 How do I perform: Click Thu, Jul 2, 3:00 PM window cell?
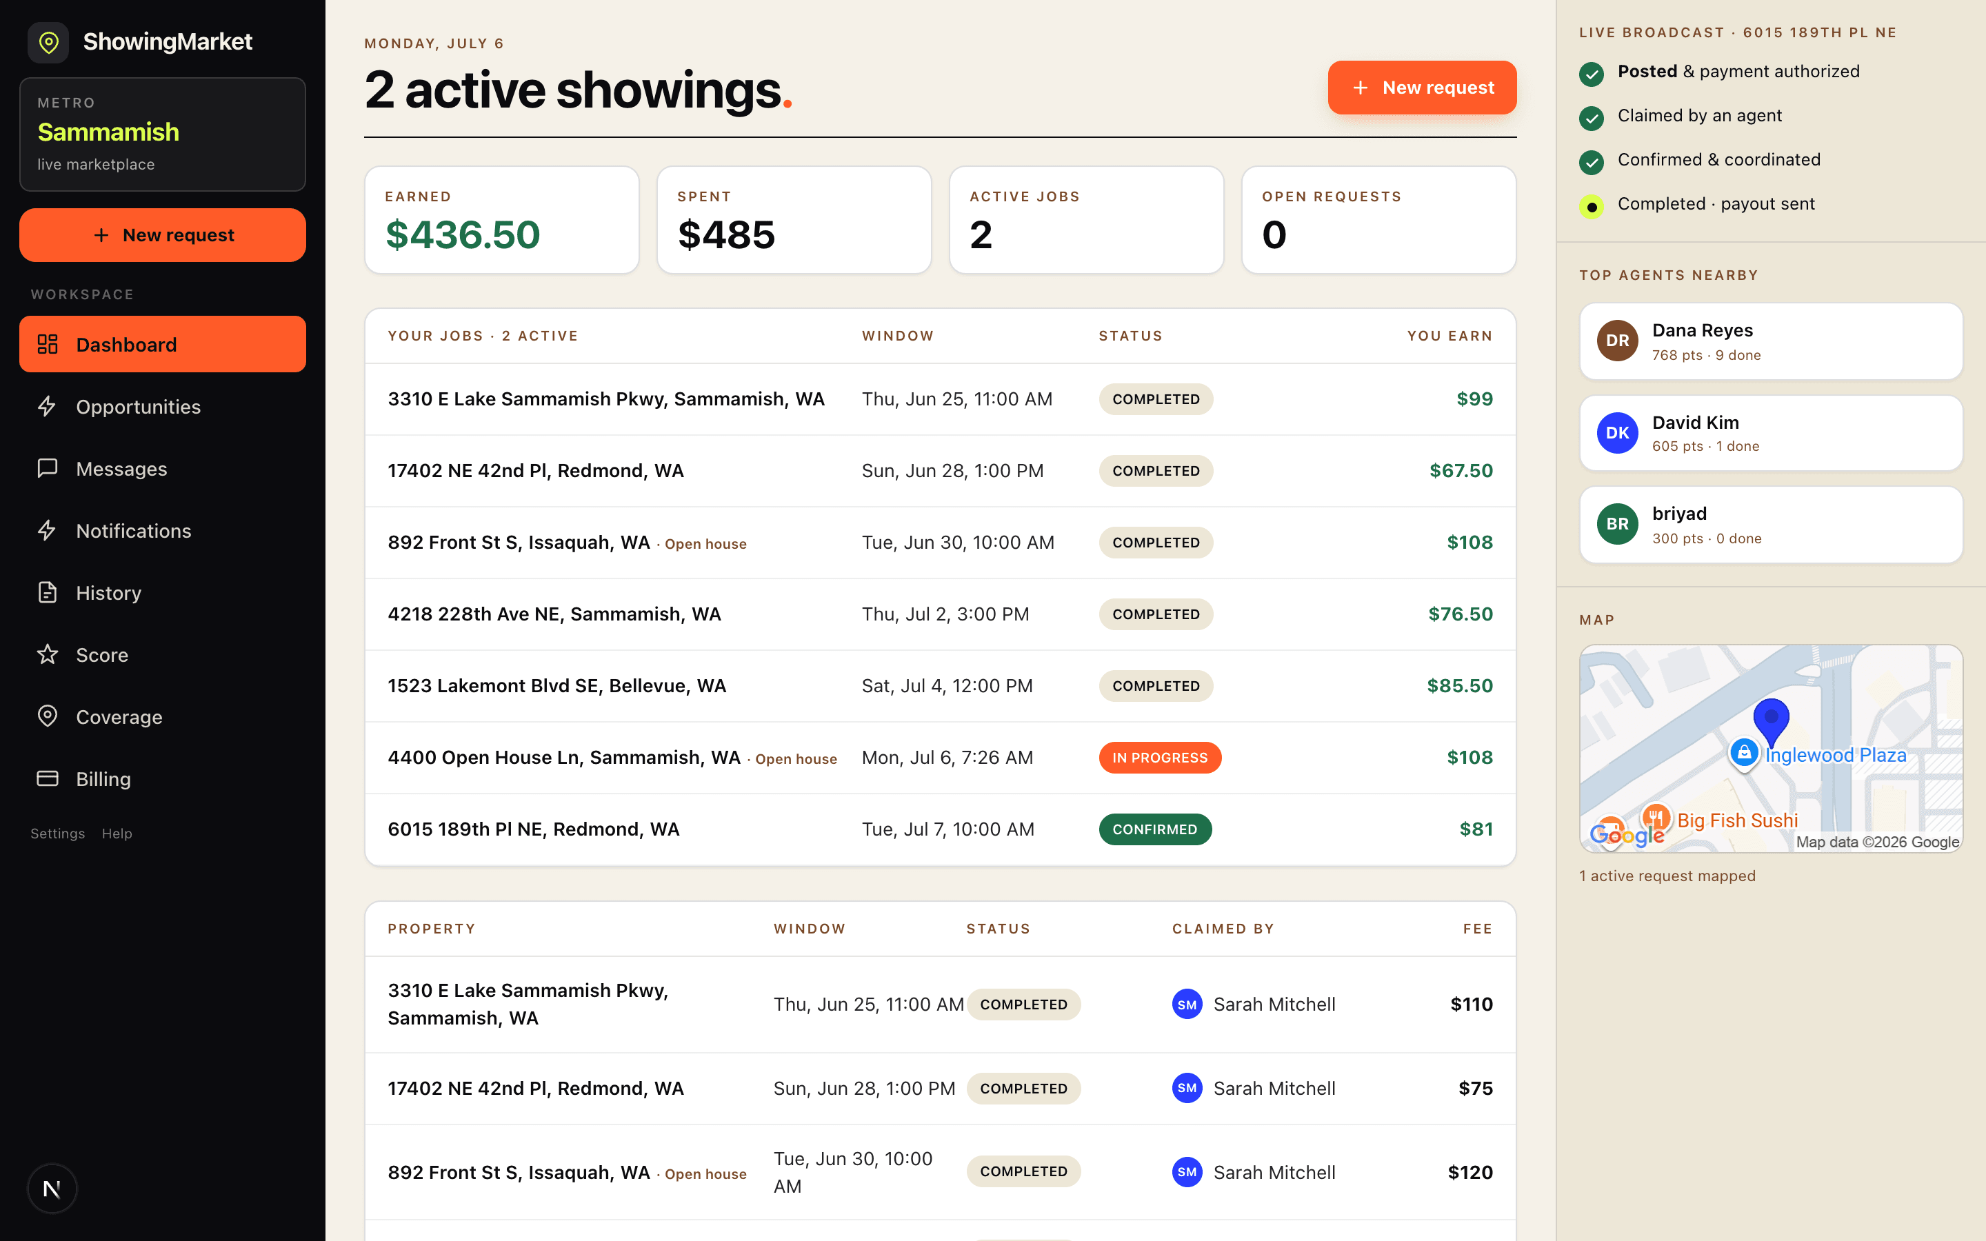click(x=945, y=615)
